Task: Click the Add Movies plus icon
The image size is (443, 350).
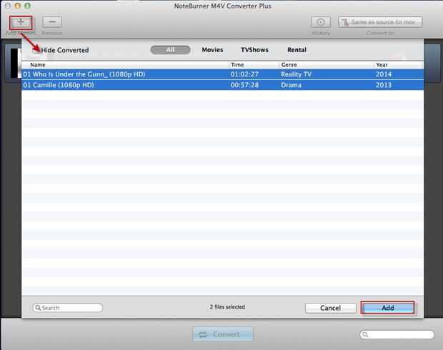Action: [21, 22]
